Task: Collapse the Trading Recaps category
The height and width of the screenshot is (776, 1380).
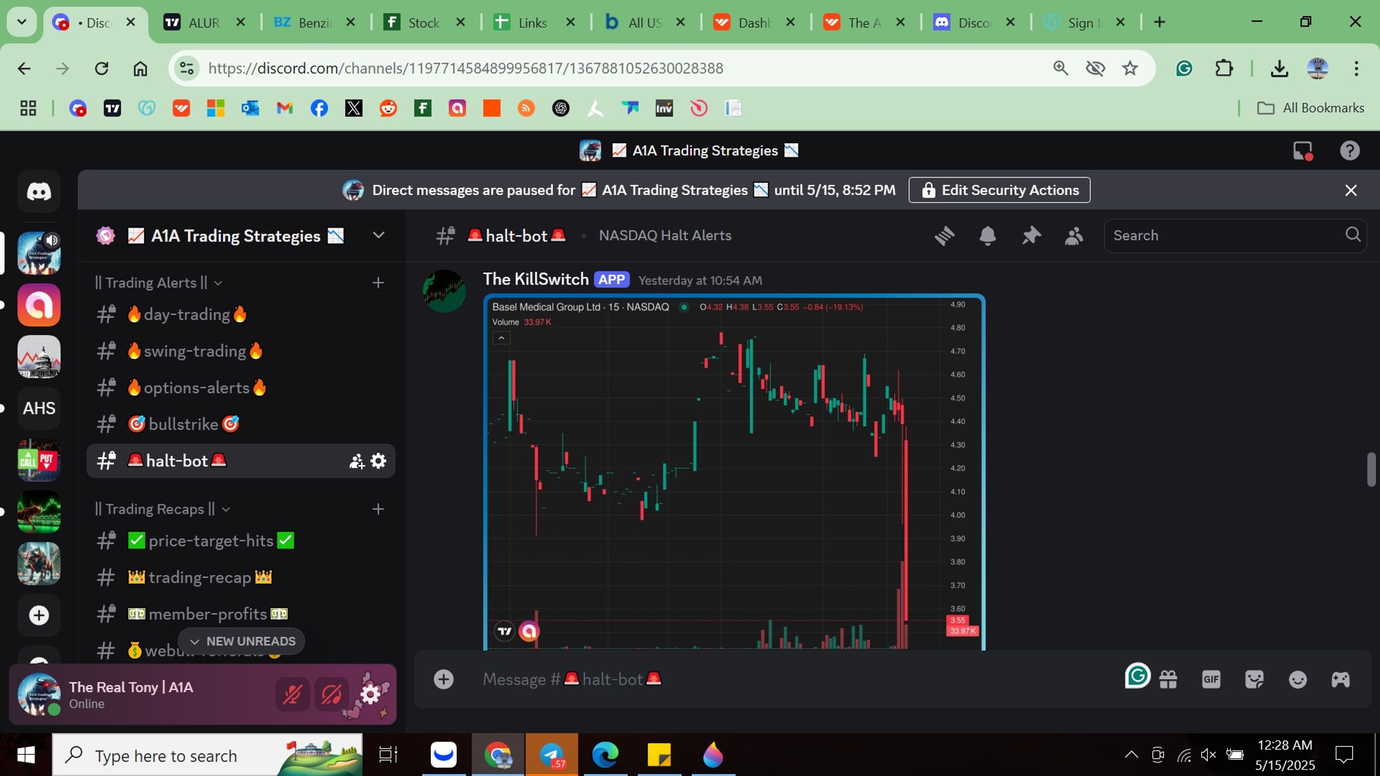Action: 162,509
